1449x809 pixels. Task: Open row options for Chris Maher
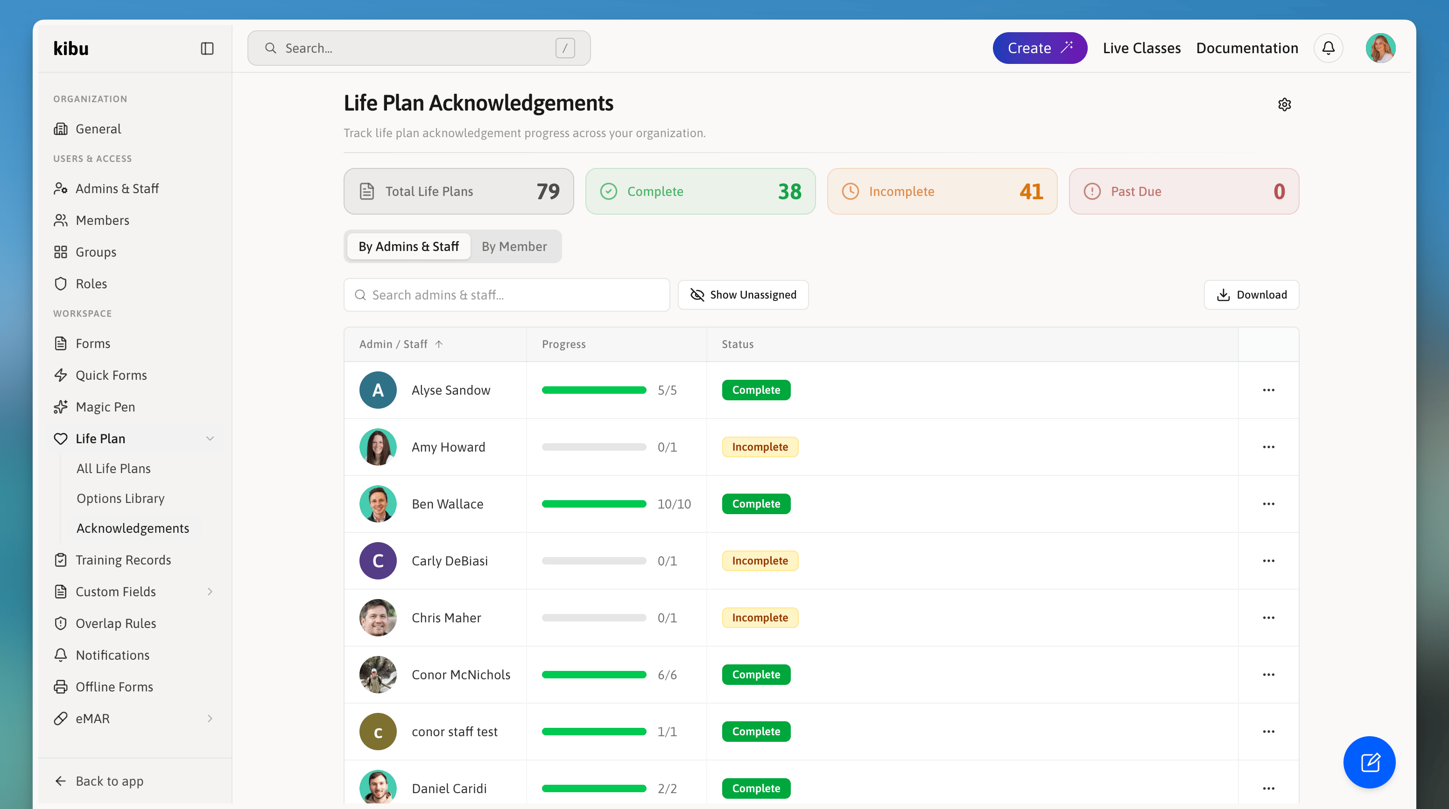tap(1268, 617)
